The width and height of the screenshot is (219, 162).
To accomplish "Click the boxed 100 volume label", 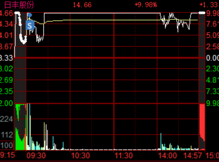I will [7, 146].
